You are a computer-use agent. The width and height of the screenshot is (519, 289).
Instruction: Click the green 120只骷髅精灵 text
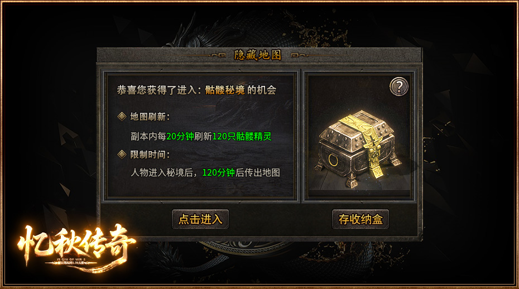[x=242, y=136]
